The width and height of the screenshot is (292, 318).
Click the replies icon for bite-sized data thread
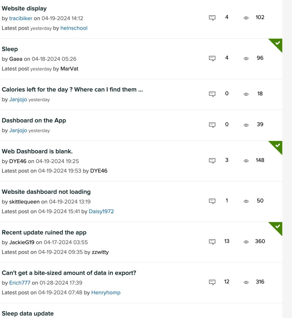click(212, 282)
